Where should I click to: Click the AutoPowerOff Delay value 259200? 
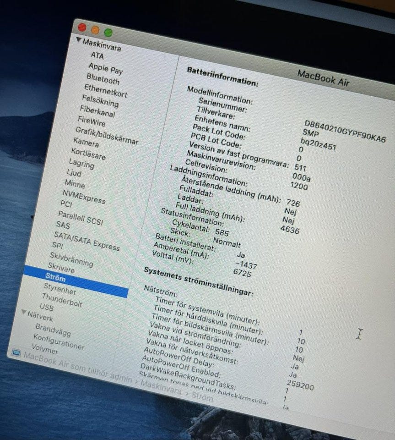tap(300, 385)
